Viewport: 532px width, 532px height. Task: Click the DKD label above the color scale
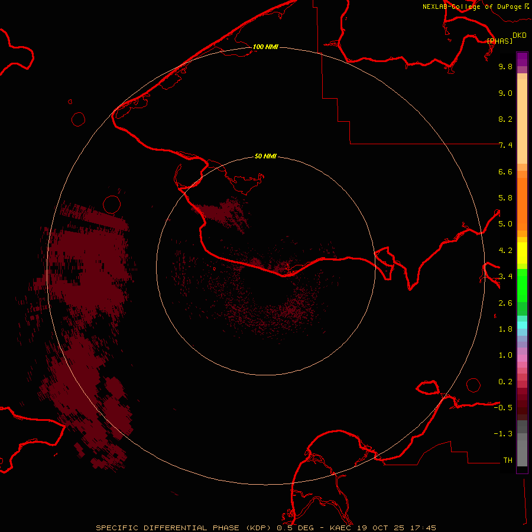click(520, 35)
